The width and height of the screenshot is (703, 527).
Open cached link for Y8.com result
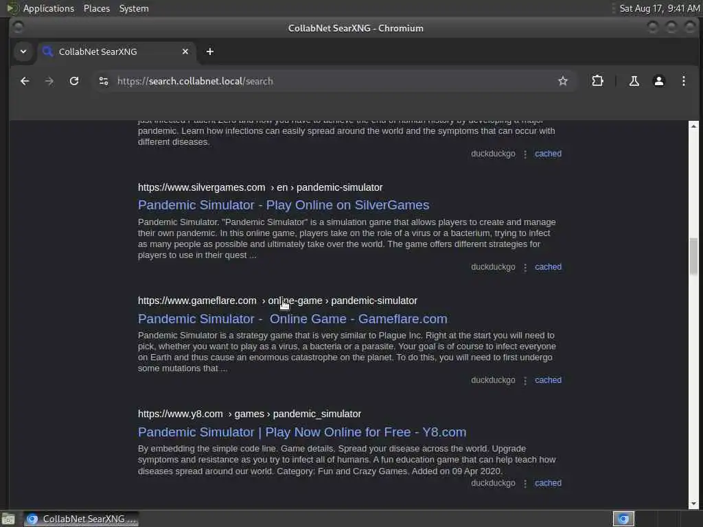(x=548, y=483)
